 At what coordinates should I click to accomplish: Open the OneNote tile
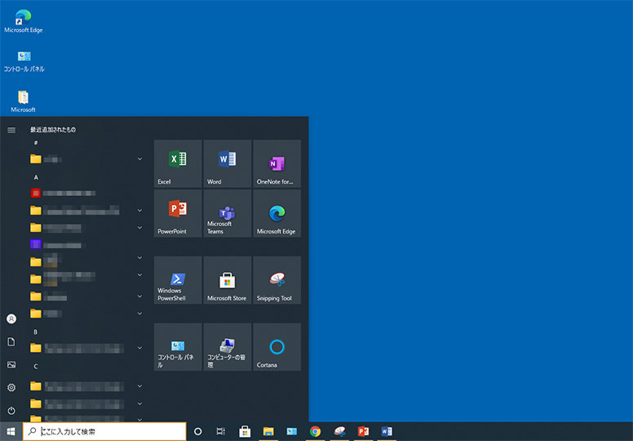coord(277,163)
